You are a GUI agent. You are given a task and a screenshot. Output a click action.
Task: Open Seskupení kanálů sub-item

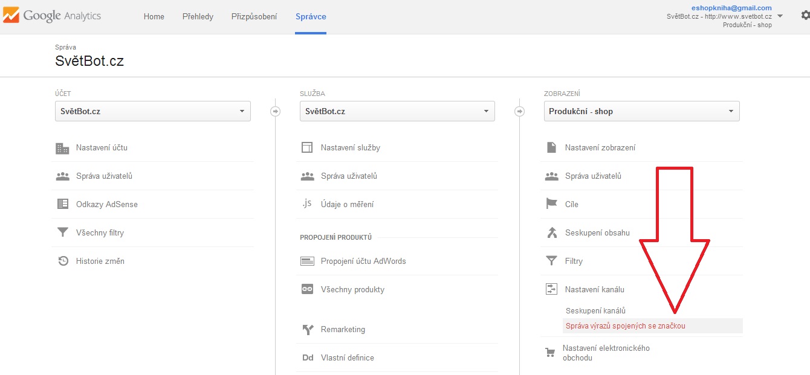[595, 310]
